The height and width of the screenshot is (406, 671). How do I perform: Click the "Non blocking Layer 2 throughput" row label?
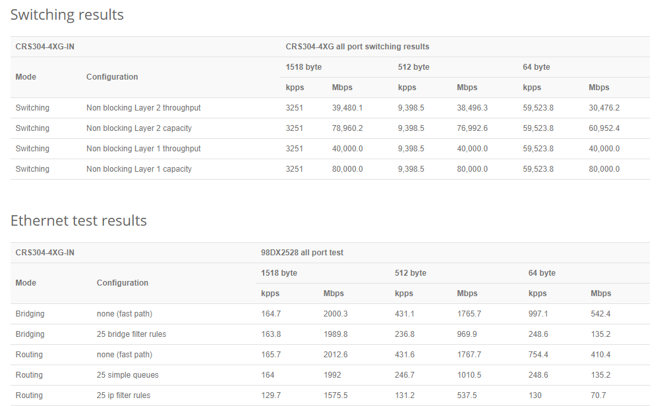pyautogui.click(x=143, y=108)
